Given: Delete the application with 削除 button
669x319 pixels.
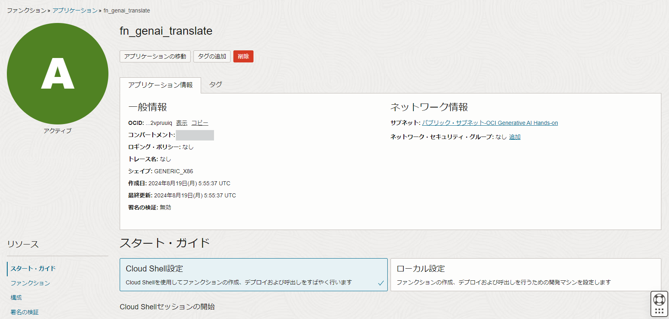Looking at the screenshot, I should 243,56.
